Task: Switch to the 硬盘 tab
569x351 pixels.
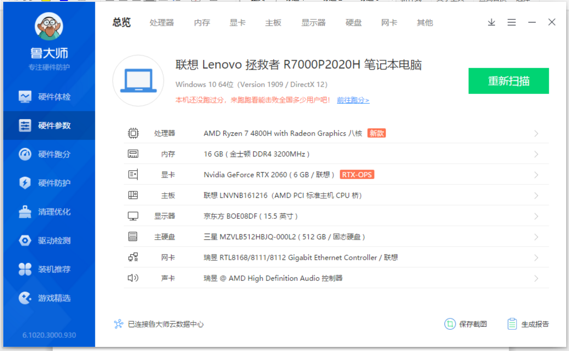Action: (x=354, y=23)
